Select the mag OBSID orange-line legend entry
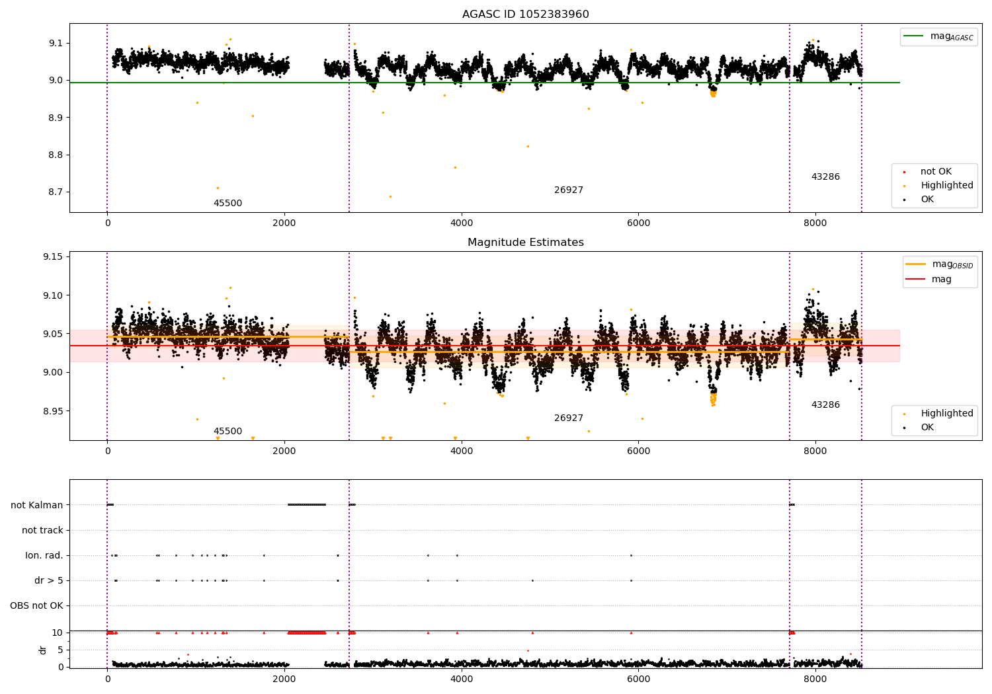This screenshot has height=694, width=992. (x=939, y=264)
